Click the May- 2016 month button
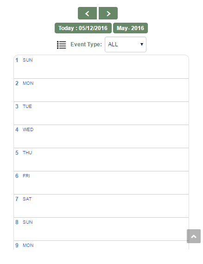This screenshot has width=203, height=264. pyautogui.click(x=130, y=28)
